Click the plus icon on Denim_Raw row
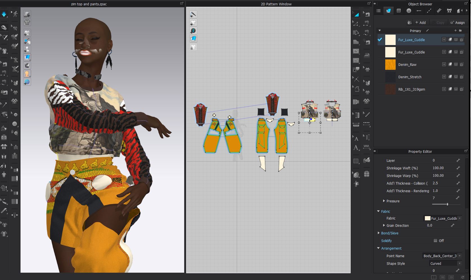Screen dimensions: 471x280 tap(444, 64)
